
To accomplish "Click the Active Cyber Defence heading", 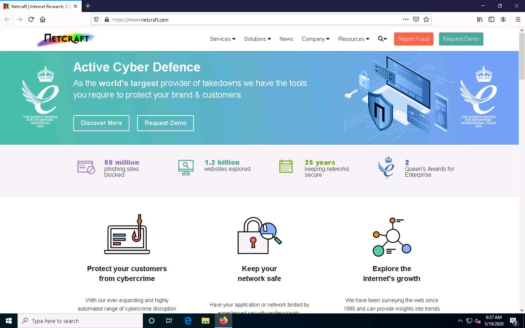I will point(137,67).
